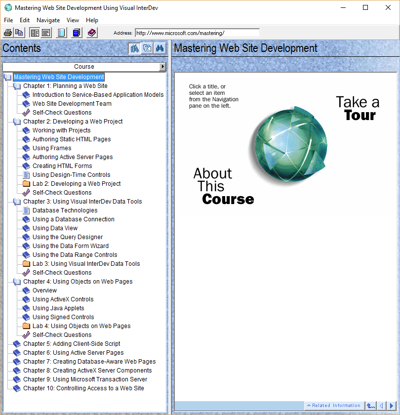The height and width of the screenshot is (415, 400).
Task: Click the Take a Tour link
Action: (x=358, y=108)
